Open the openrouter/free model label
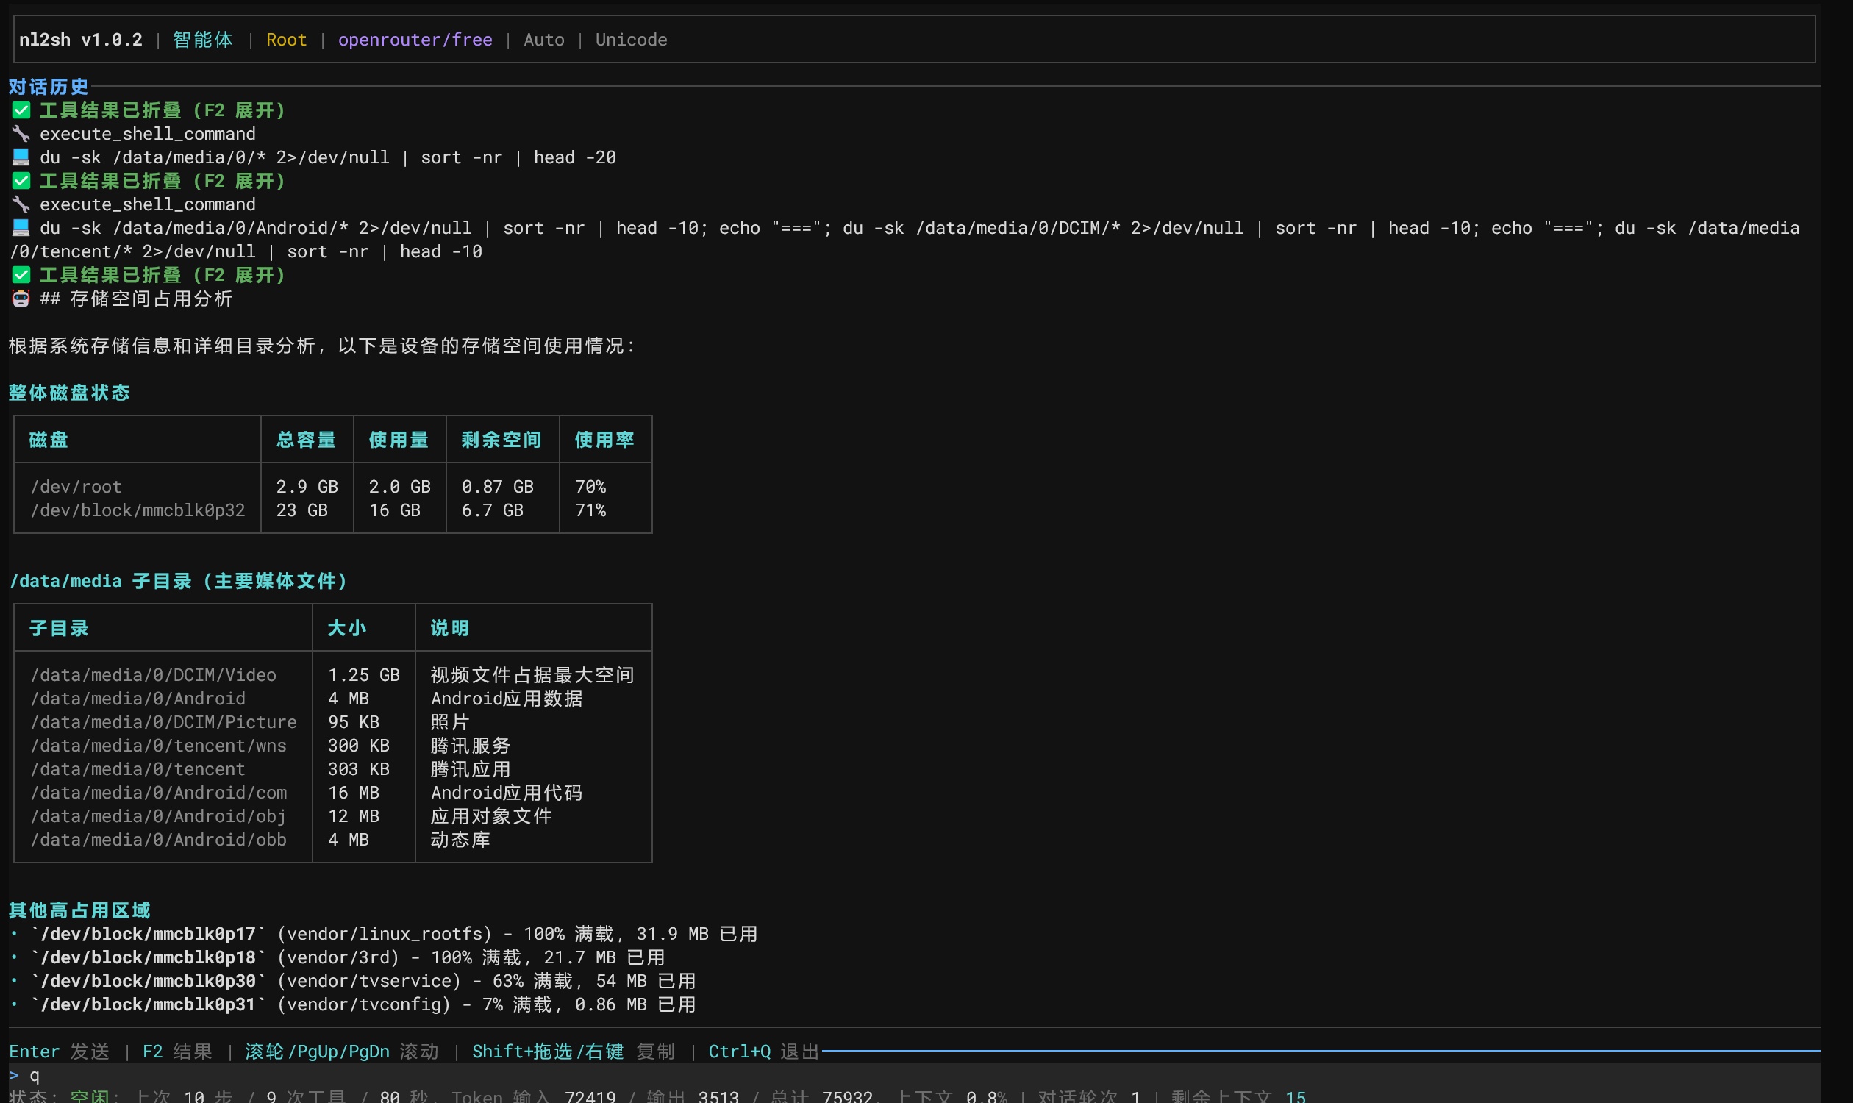 tap(415, 40)
